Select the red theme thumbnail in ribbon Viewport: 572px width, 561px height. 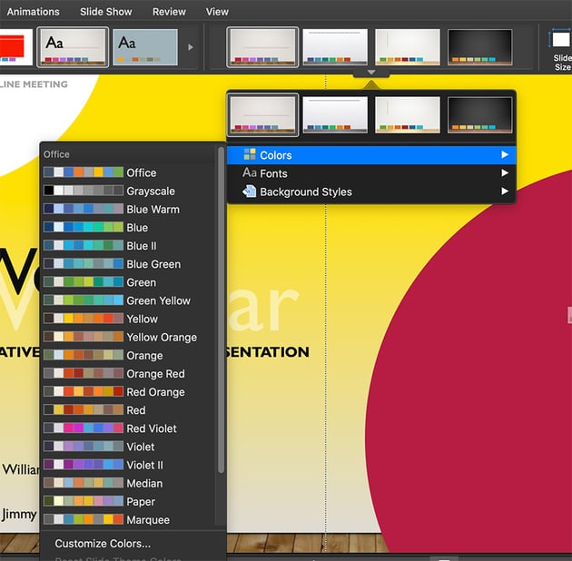[16, 46]
